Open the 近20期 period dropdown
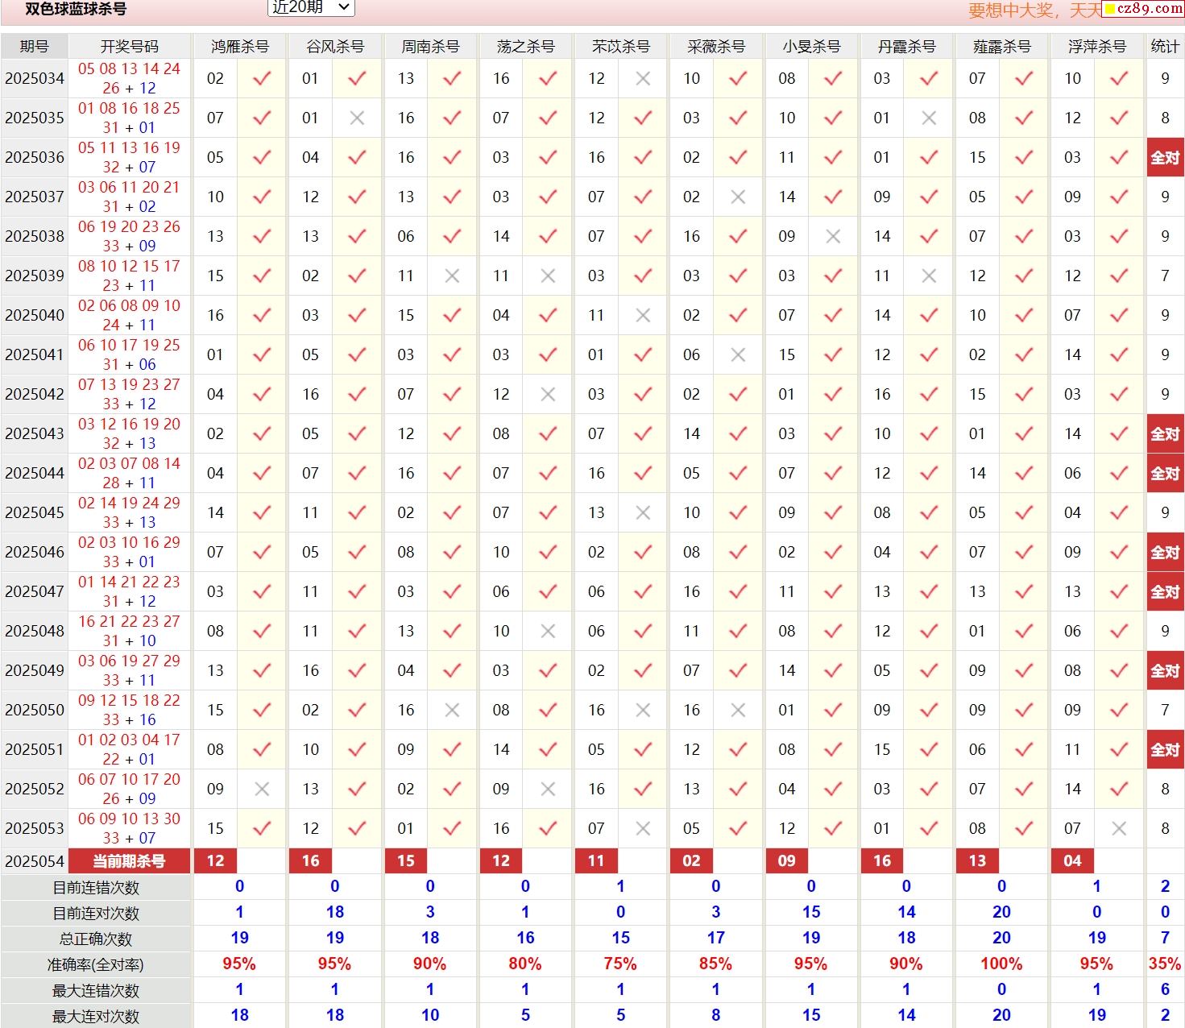Screen dimensions: 1185x1028 click(310, 7)
